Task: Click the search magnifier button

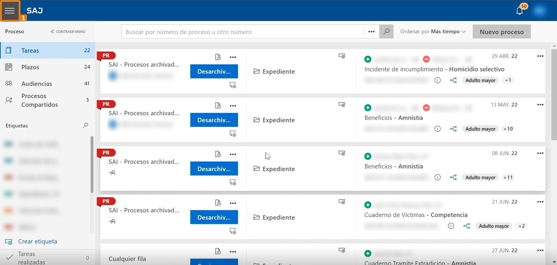Action: (x=386, y=32)
